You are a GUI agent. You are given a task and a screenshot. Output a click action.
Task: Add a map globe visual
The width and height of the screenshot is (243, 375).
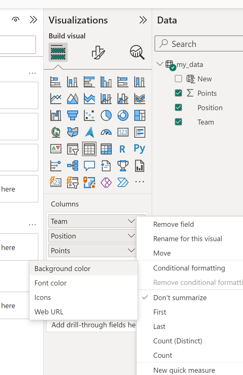(56, 132)
